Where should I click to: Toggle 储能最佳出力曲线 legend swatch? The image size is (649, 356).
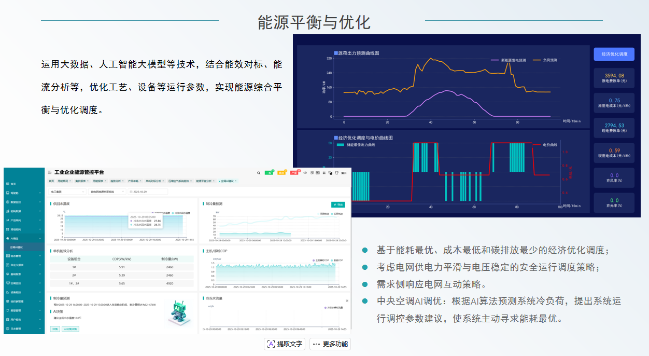pos(341,145)
